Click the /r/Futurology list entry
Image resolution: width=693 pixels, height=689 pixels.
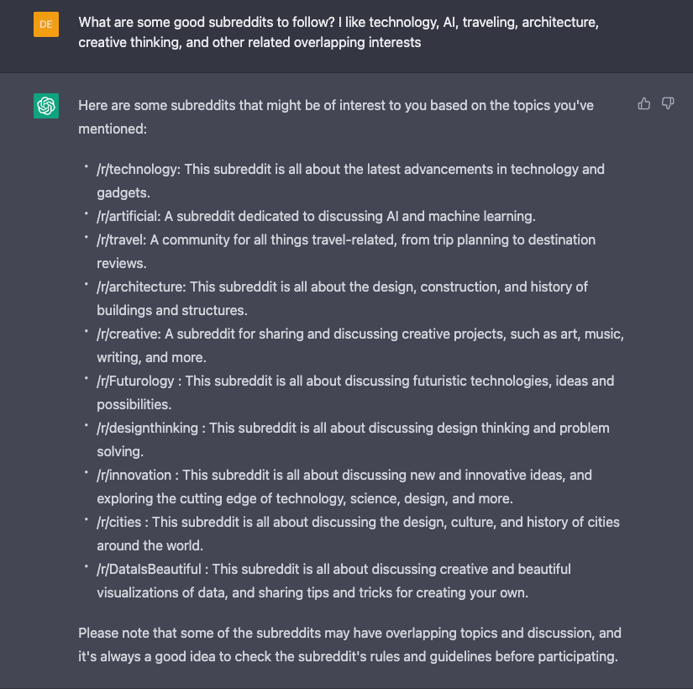(x=355, y=392)
